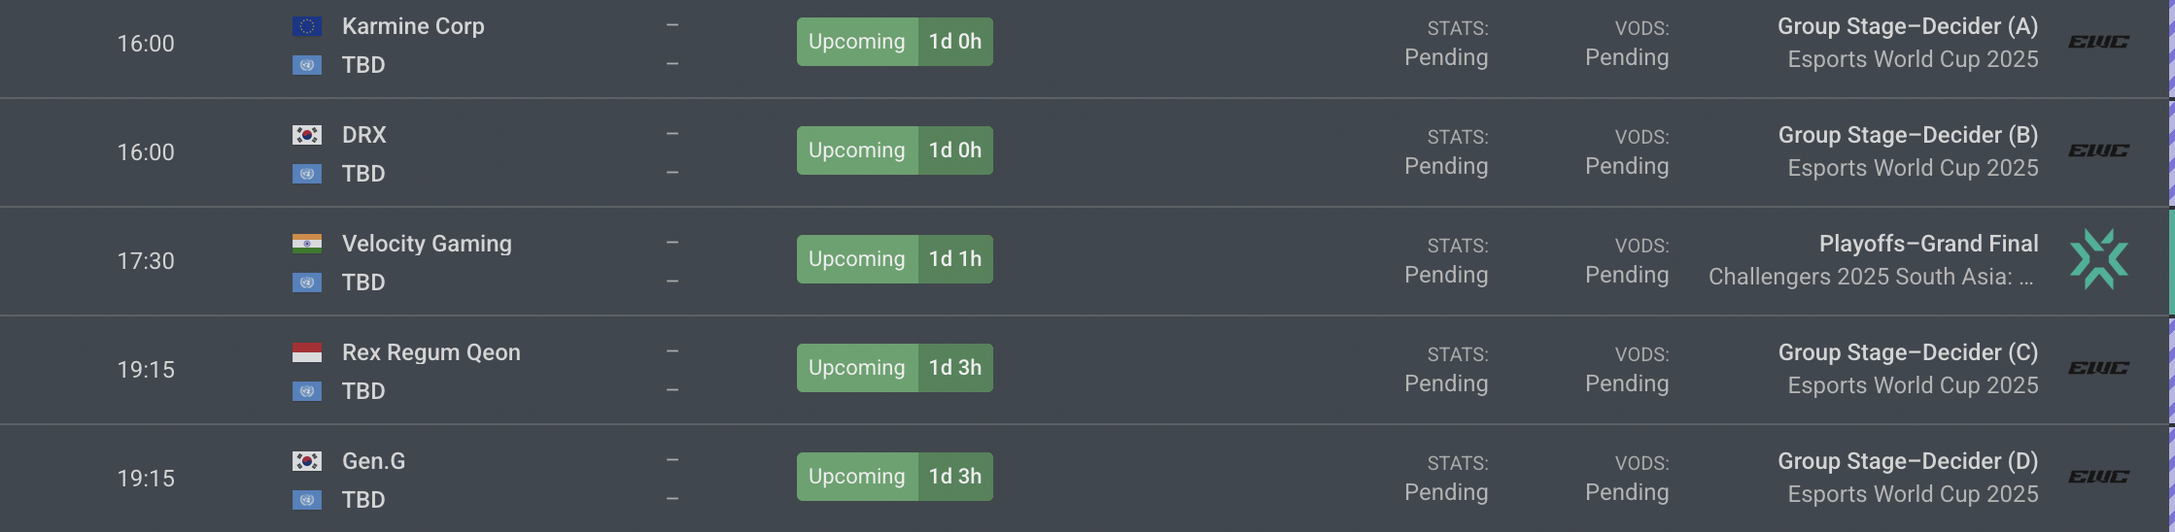Click the 19:15 time on Gen.G row
The height and width of the screenshot is (532, 2175).
coord(146,479)
